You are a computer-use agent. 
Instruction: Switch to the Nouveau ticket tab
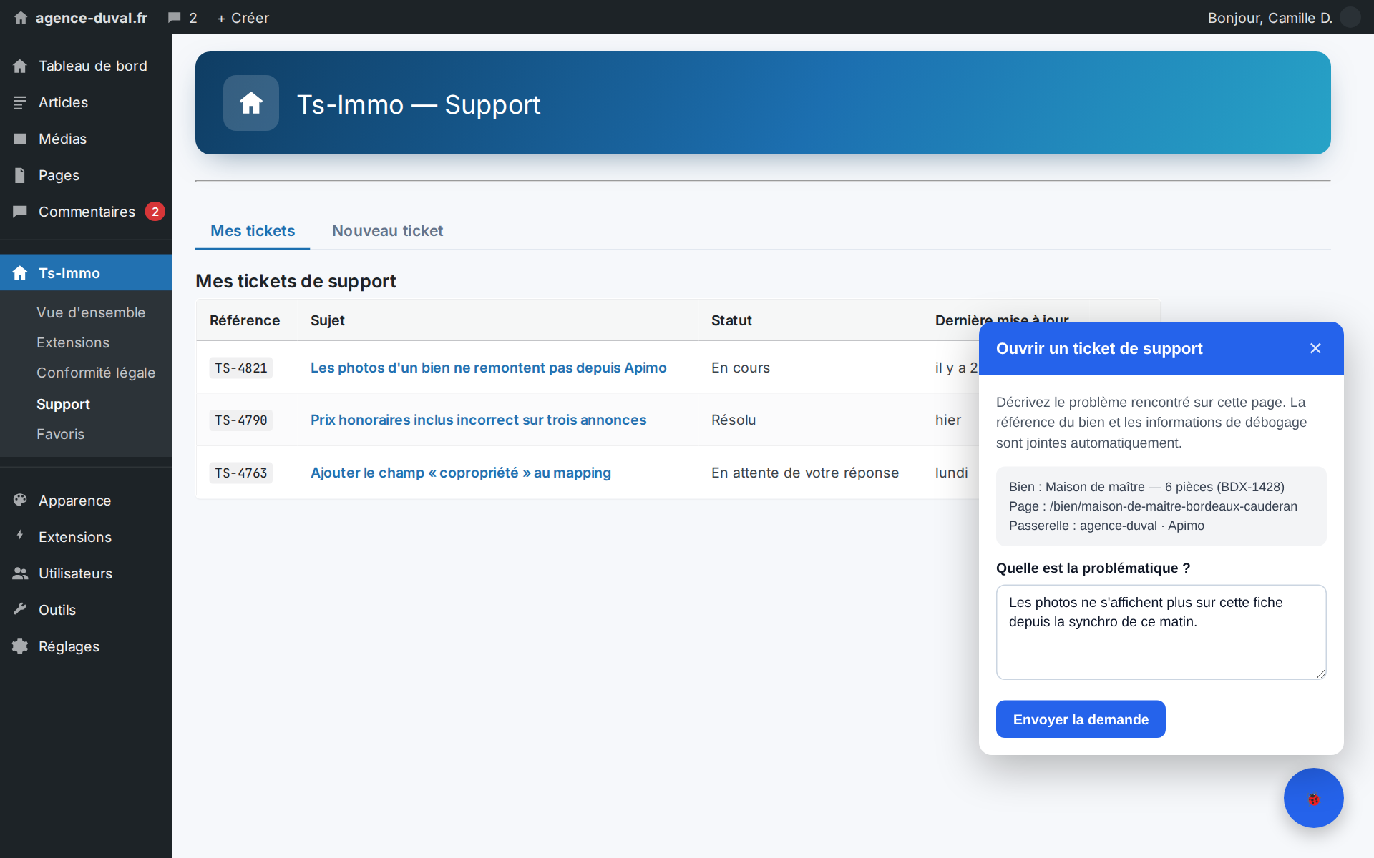click(x=387, y=231)
